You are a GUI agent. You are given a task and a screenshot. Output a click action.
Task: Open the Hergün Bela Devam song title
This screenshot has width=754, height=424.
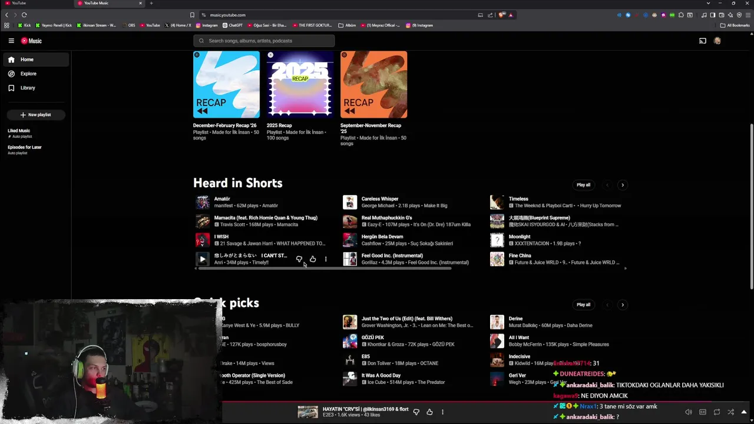(382, 237)
